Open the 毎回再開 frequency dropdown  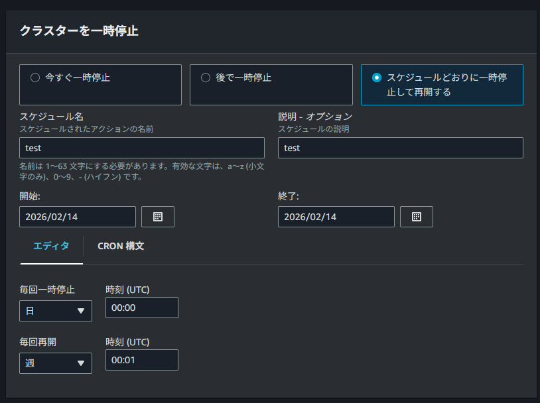point(55,363)
